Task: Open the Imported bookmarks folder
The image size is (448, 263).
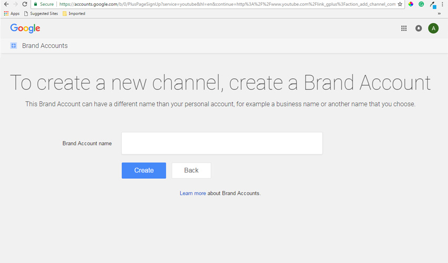Action: coord(74,13)
